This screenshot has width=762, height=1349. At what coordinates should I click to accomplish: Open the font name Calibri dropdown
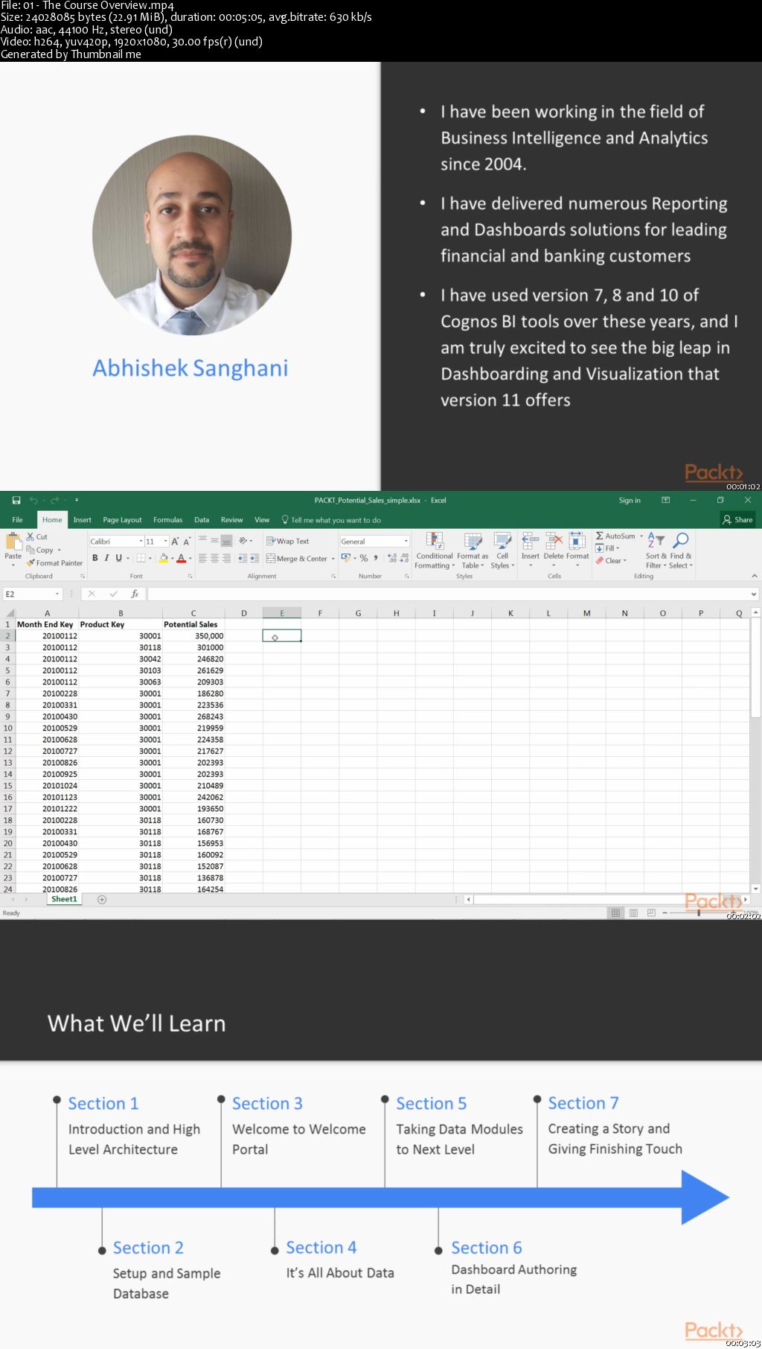point(141,542)
